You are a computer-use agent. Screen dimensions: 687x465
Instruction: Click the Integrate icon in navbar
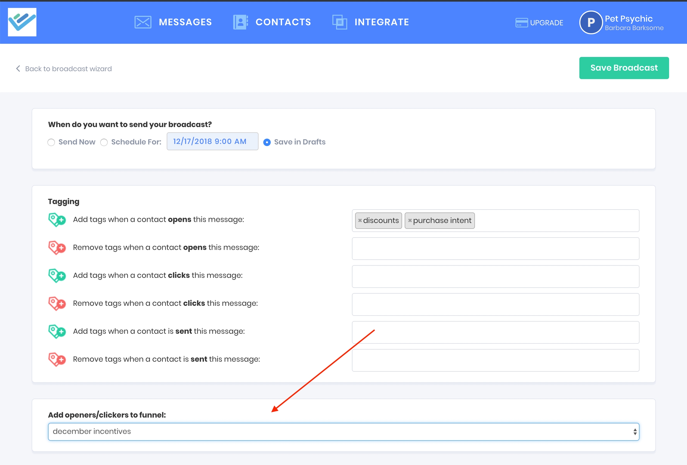coord(340,22)
